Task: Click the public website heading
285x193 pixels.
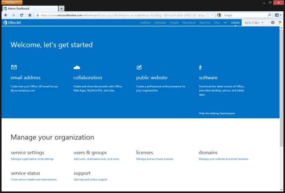Action: pyautogui.click(x=152, y=78)
